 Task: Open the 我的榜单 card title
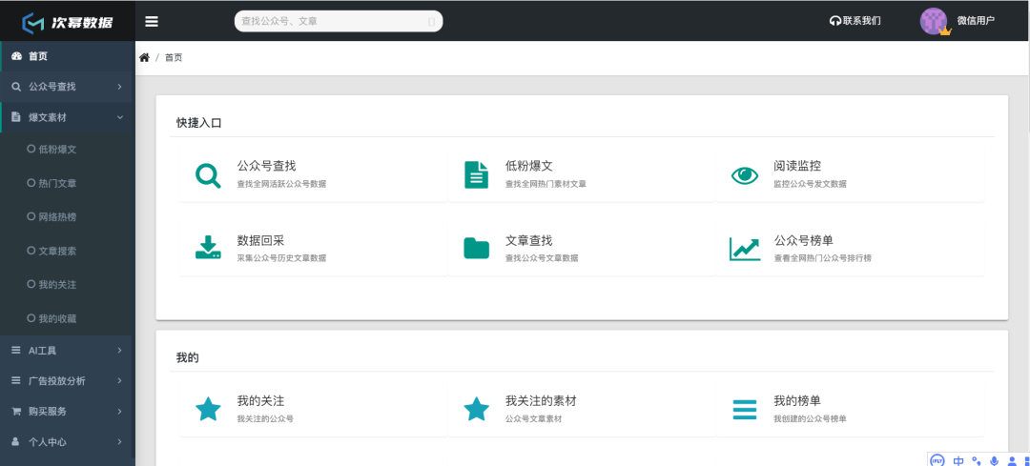coord(797,400)
